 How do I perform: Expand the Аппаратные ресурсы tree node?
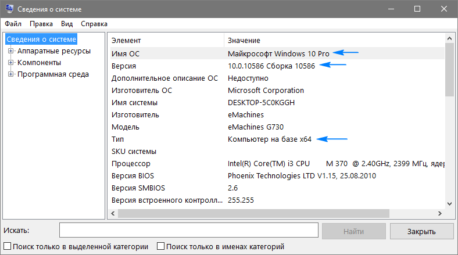pos(10,51)
